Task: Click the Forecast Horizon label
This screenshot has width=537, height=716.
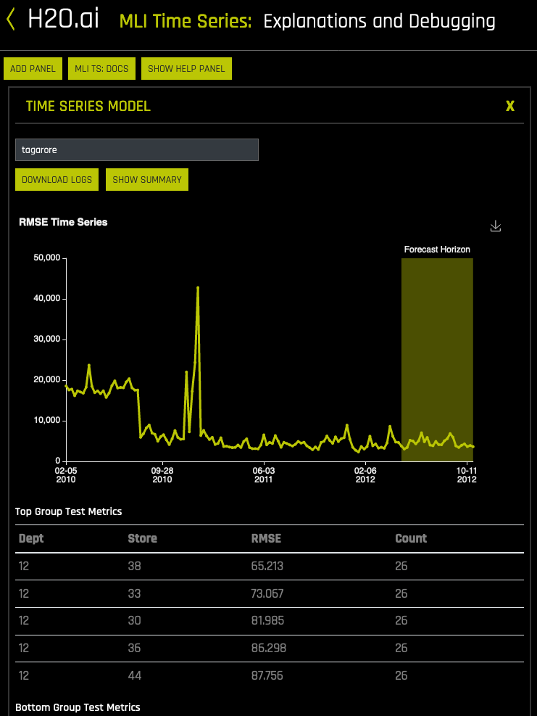Action: pyautogui.click(x=437, y=250)
